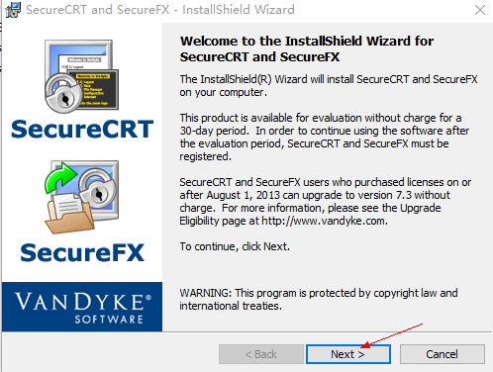Close the InstallShield Wizard window

click(x=480, y=10)
